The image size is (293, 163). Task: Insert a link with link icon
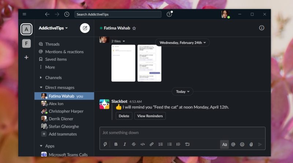(x=152, y=144)
